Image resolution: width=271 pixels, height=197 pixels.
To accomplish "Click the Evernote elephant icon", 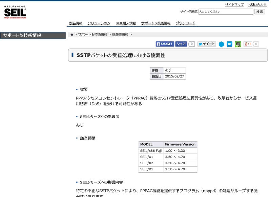I will click(x=238, y=44).
